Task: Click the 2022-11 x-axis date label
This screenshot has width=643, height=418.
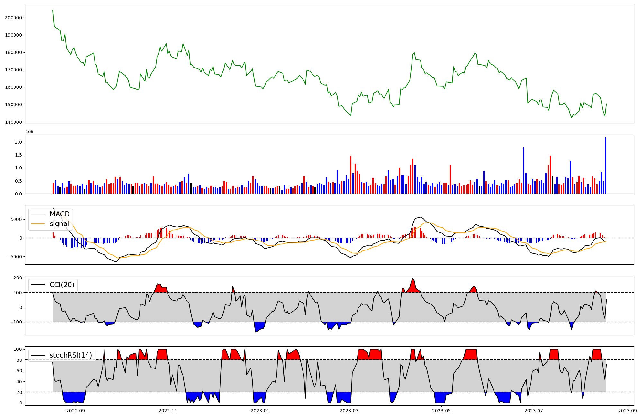Action: point(168,411)
